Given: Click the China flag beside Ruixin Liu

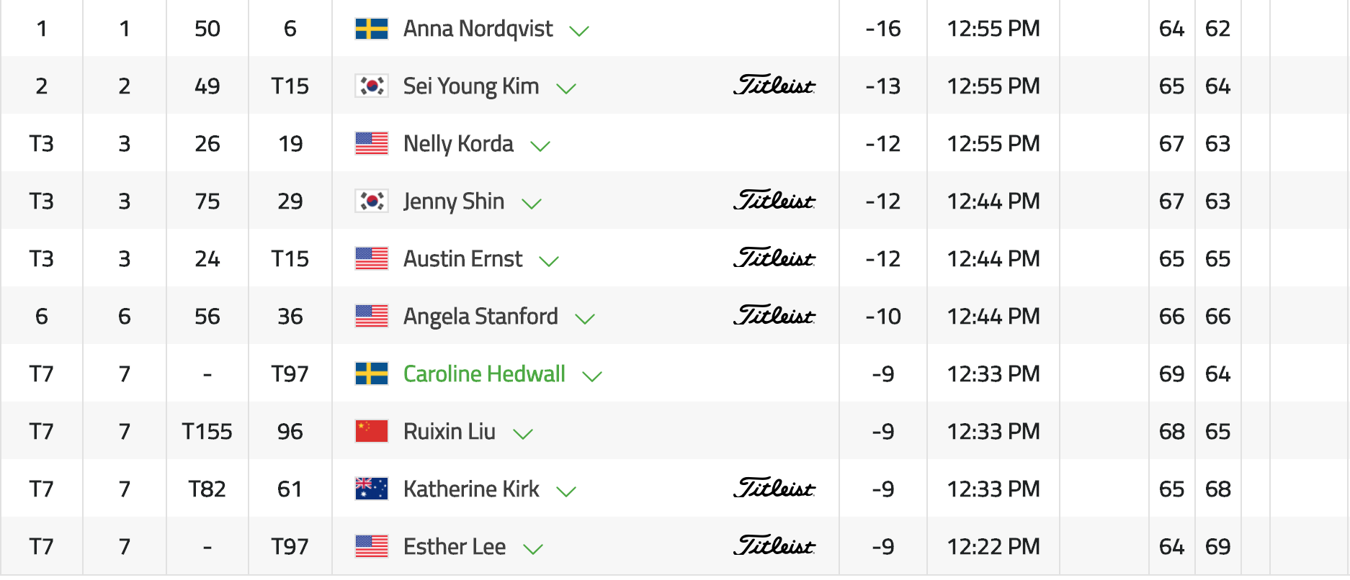Looking at the screenshot, I should [x=372, y=432].
